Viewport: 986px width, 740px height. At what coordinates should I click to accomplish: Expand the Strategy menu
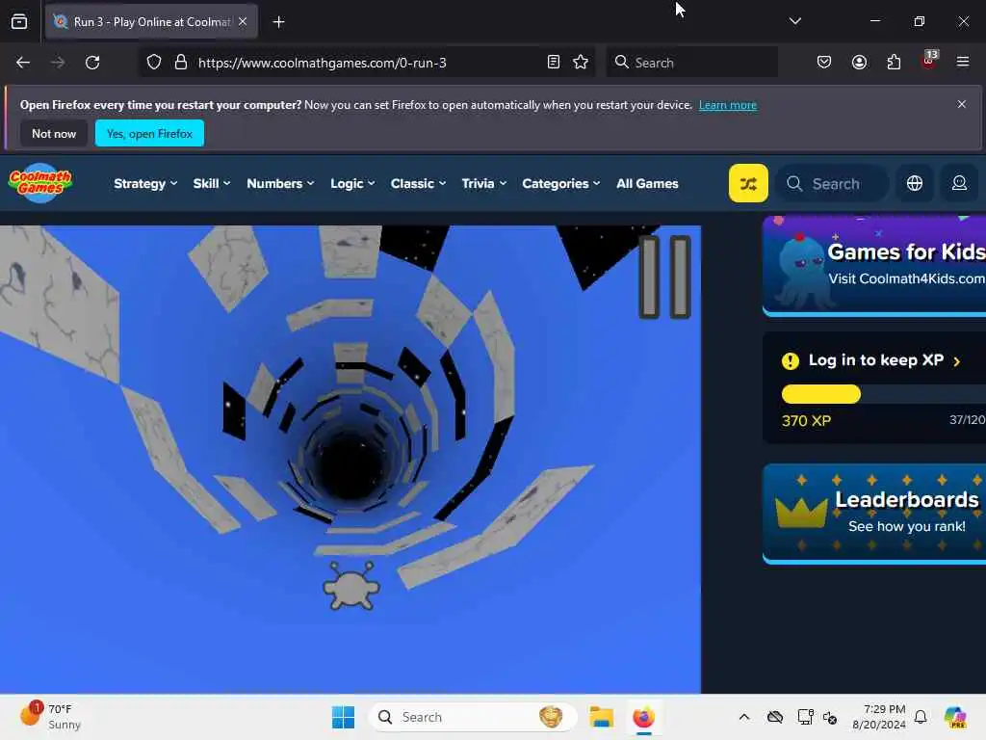145,184
